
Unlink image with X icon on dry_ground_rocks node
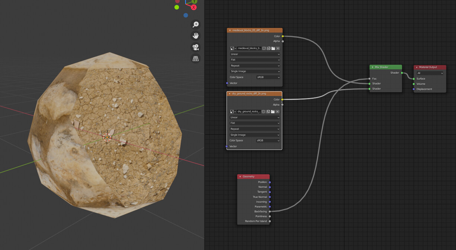pyautogui.click(x=277, y=112)
